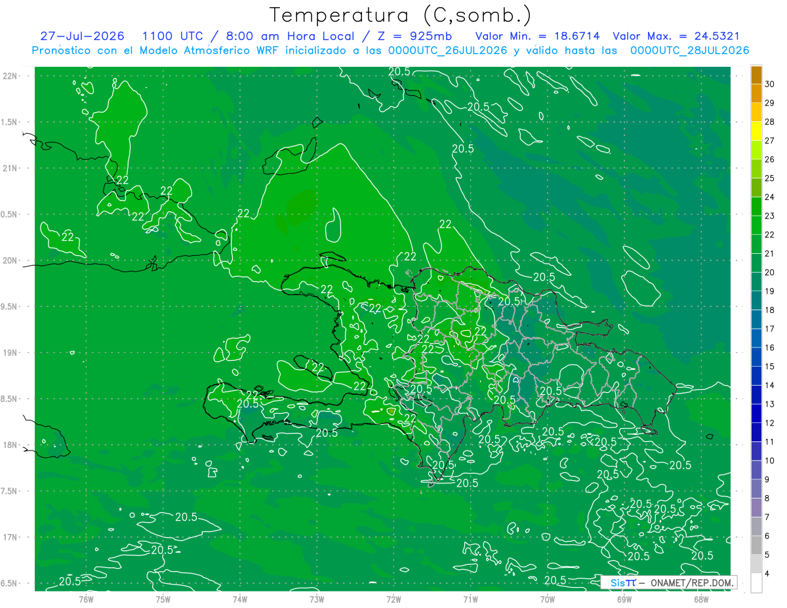Select the Valor Max. = 24.5321 text
The width and height of the screenshot is (787, 608).
676,36
